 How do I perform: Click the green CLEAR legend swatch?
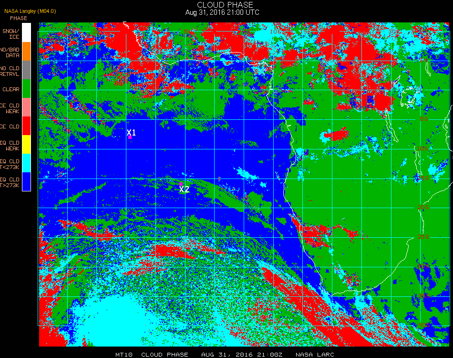[x=26, y=88]
